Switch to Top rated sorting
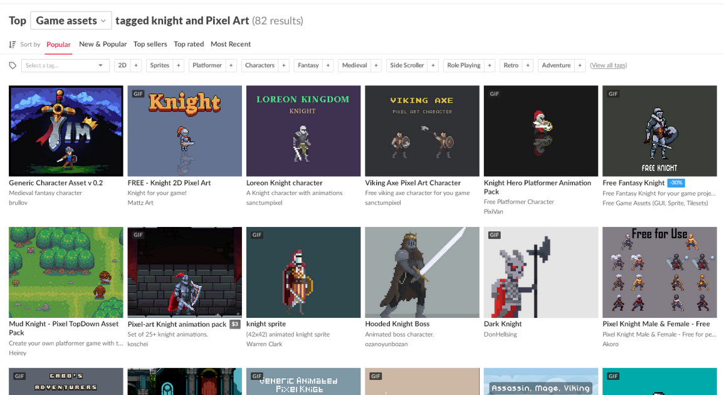 click(x=189, y=45)
